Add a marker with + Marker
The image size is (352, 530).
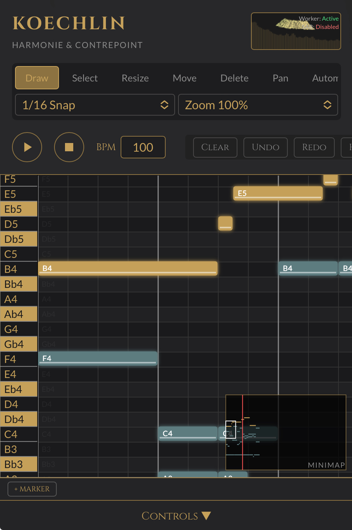coord(32,489)
